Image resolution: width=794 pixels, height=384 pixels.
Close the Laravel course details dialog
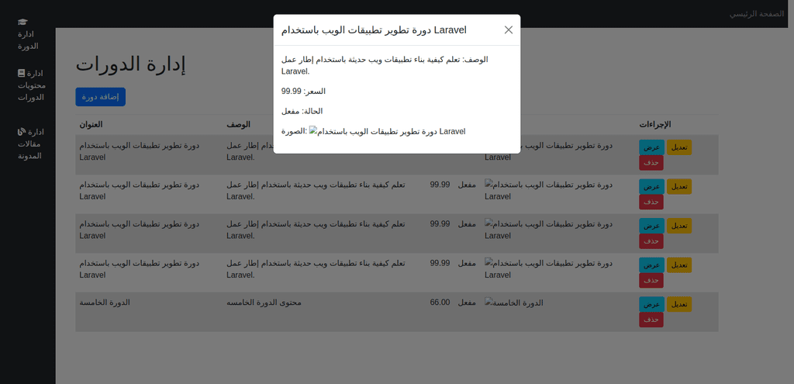[x=509, y=30]
